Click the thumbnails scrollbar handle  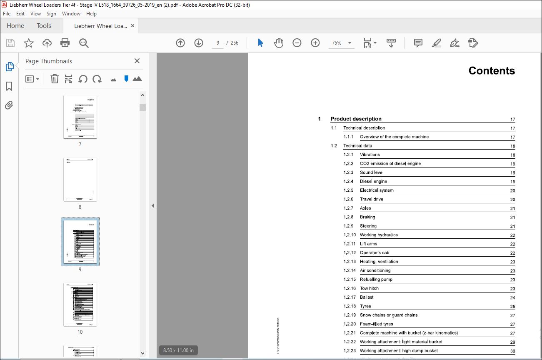[x=142, y=107]
